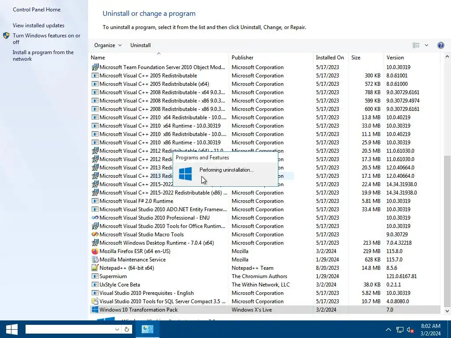Select the UxStyle Core Beta entry
451x338 pixels.
265,285
